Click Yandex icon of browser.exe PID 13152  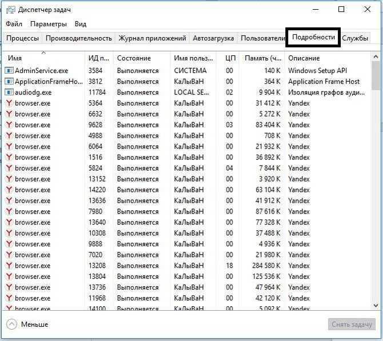click(9, 179)
